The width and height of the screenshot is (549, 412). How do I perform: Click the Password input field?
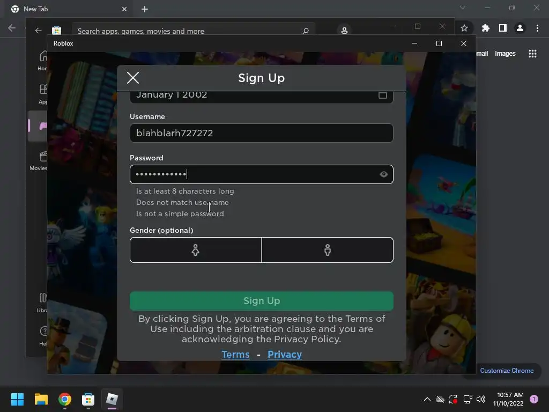point(261,174)
